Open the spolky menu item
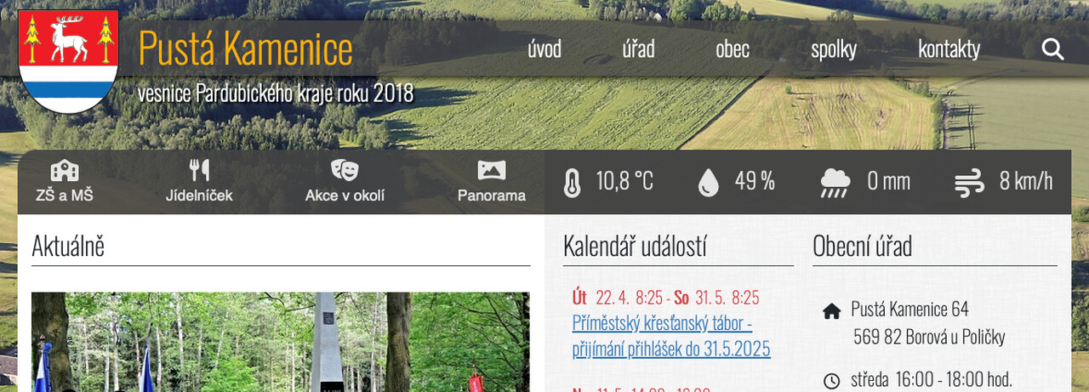 pyautogui.click(x=834, y=49)
